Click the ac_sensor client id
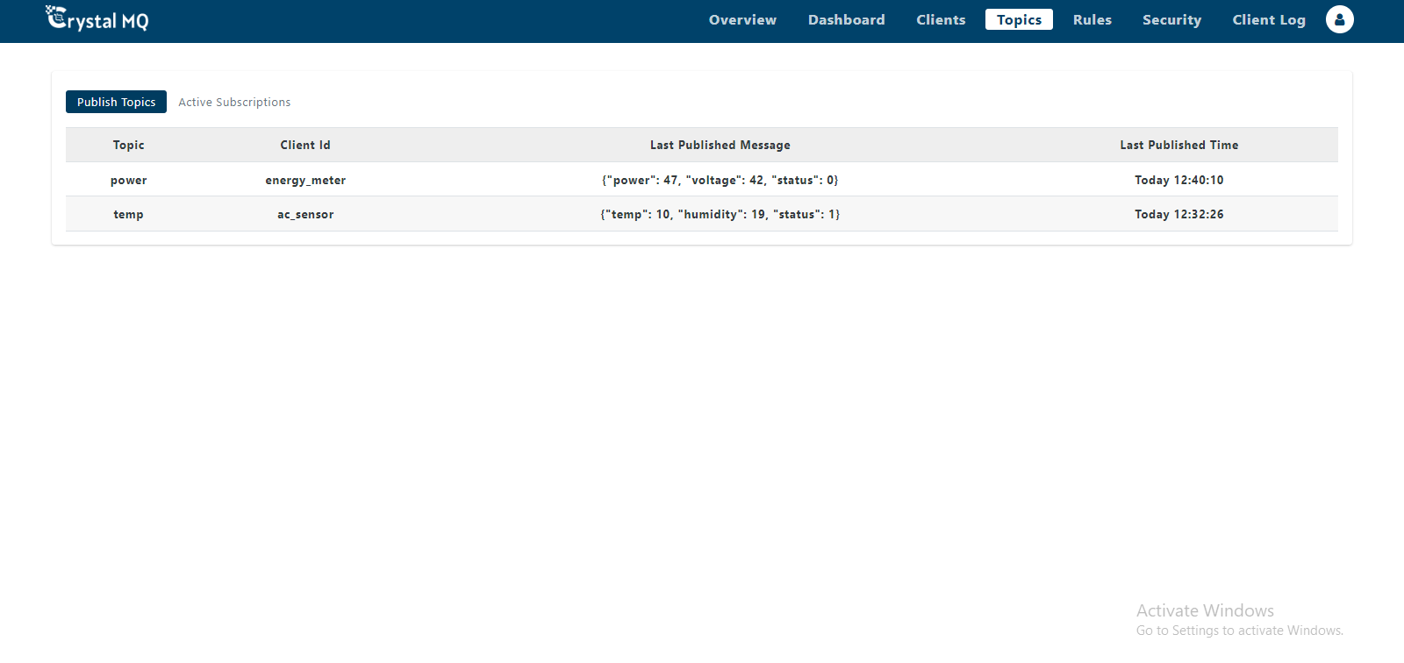1404x663 pixels. (305, 214)
